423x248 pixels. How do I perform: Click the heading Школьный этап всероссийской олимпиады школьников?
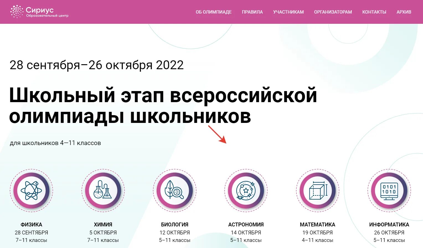(163, 106)
